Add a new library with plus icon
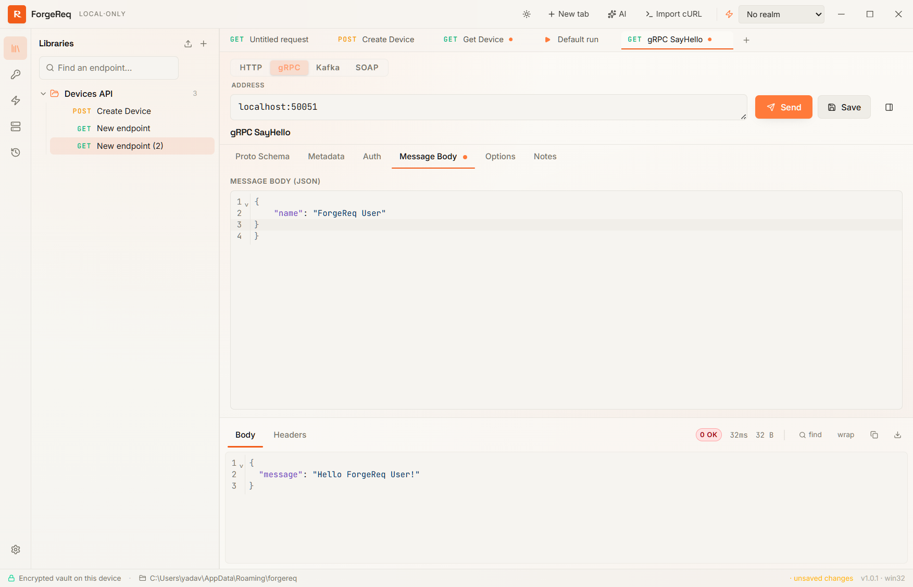The width and height of the screenshot is (913, 587). pyautogui.click(x=204, y=44)
